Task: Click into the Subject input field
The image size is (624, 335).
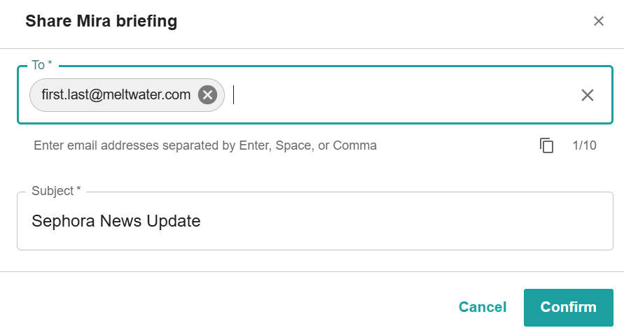Action: click(314, 221)
